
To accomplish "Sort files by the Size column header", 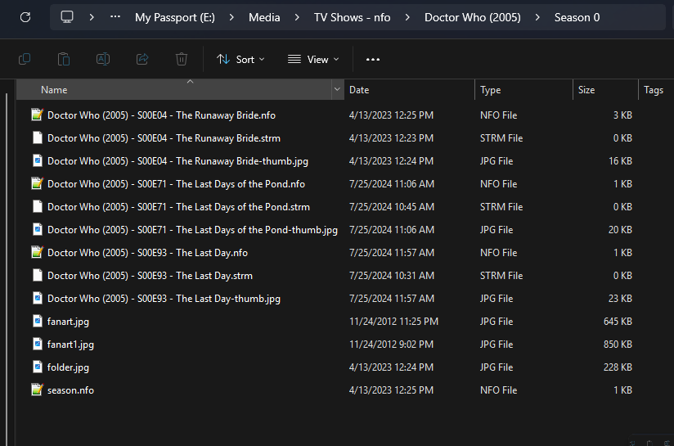I will point(586,90).
